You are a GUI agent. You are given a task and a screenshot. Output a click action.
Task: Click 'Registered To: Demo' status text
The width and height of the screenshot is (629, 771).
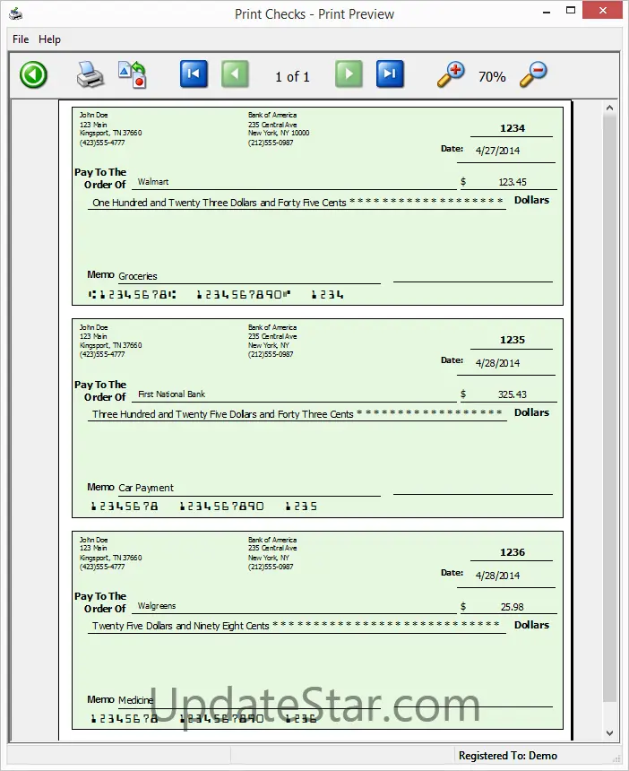tap(508, 756)
